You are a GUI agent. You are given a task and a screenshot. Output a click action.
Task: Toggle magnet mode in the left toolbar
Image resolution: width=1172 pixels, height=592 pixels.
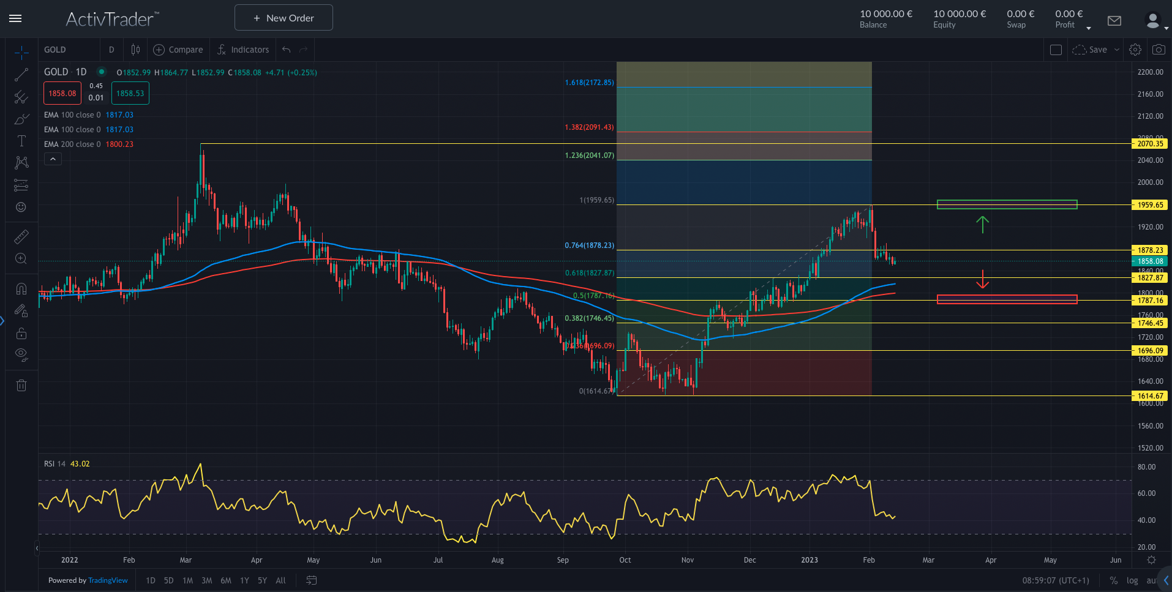click(21, 288)
